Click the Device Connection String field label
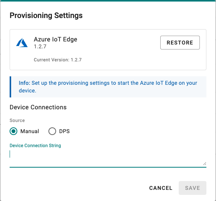 coord(35,145)
